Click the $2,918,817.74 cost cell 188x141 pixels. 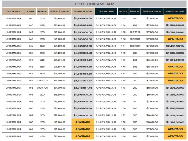[83, 88]
